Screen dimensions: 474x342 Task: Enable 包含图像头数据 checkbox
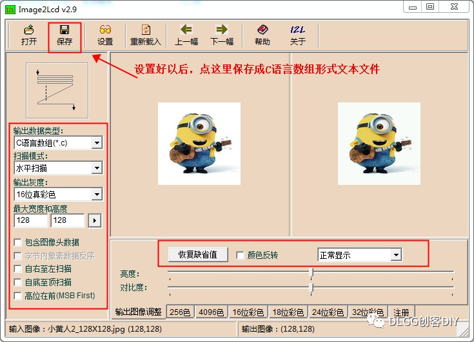(18, 242)
